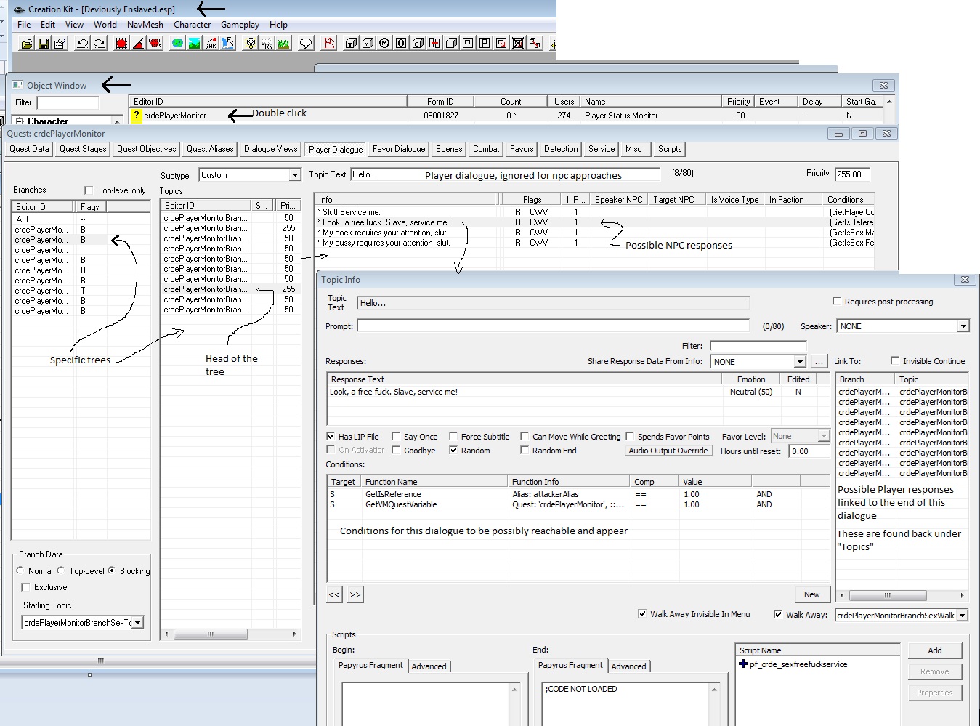Image resolution: width=980 pixels, height=726 pixels.
Task: Select the Top-Level branch radio button
Action: 61,570
